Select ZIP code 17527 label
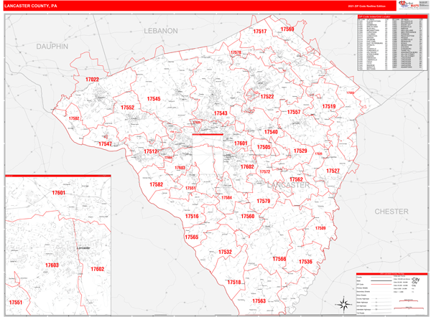 [333, 171]
